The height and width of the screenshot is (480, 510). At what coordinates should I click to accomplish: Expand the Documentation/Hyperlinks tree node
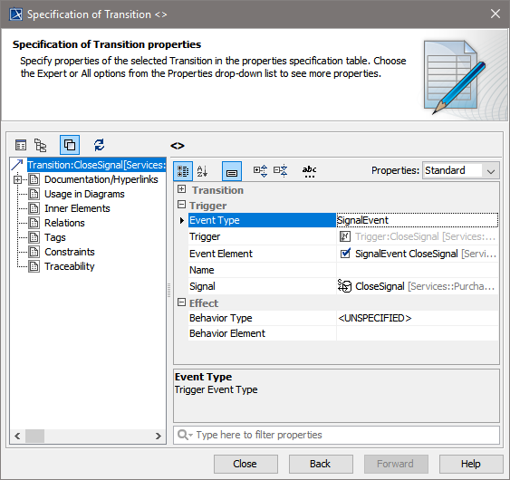pos(17,179)
